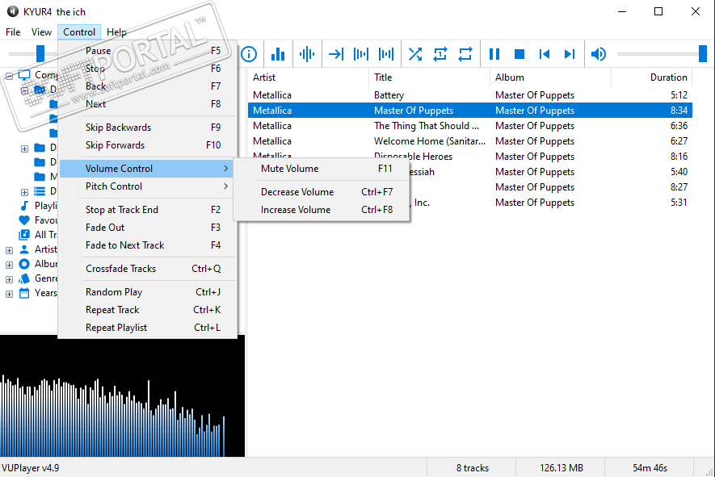715x477 pixels.
Task: Expand the Genre tree node
Action: 9,279
